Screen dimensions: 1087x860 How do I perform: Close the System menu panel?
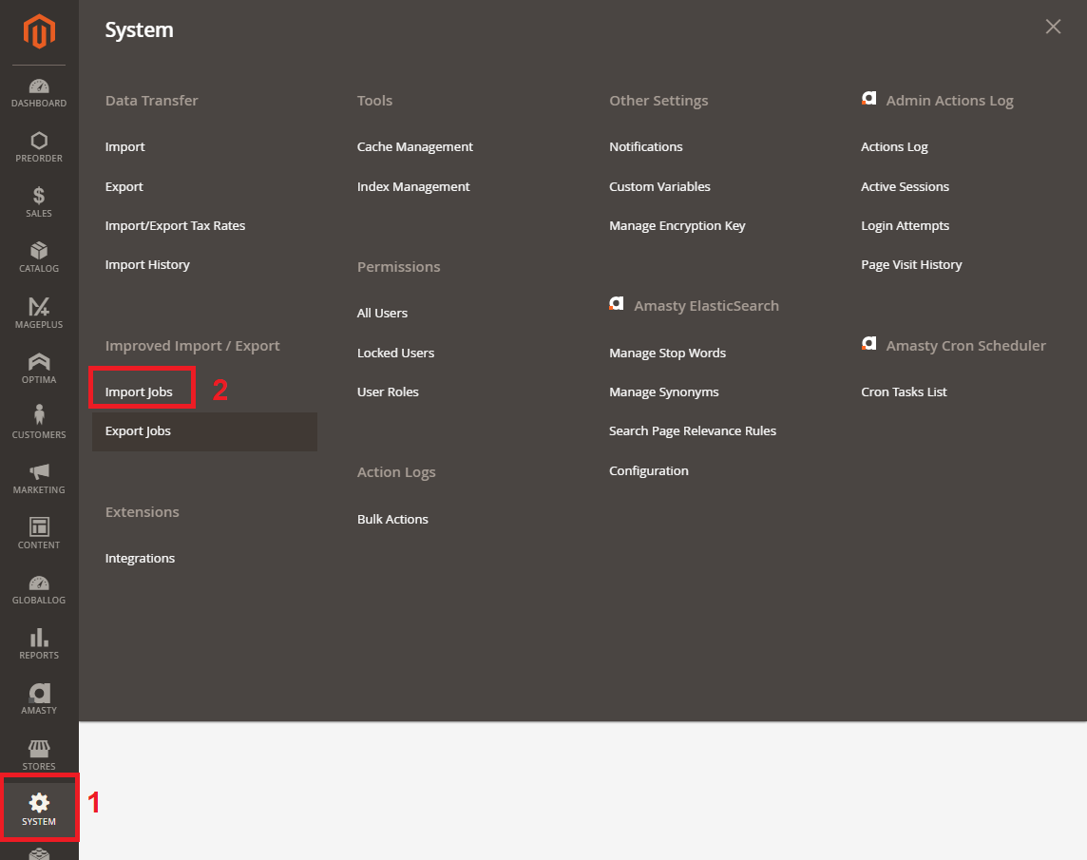coord(1053,27)
